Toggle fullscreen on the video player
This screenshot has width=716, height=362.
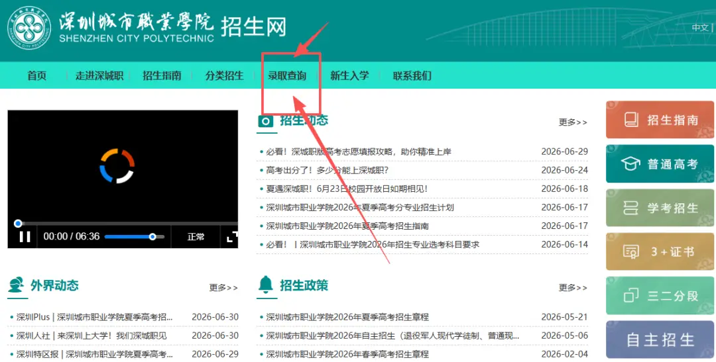click(232, 237)
